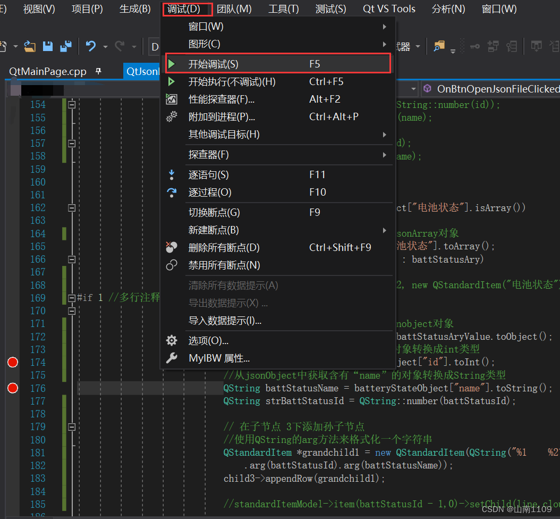Open the 图形(C) submenu

point(279,44)
